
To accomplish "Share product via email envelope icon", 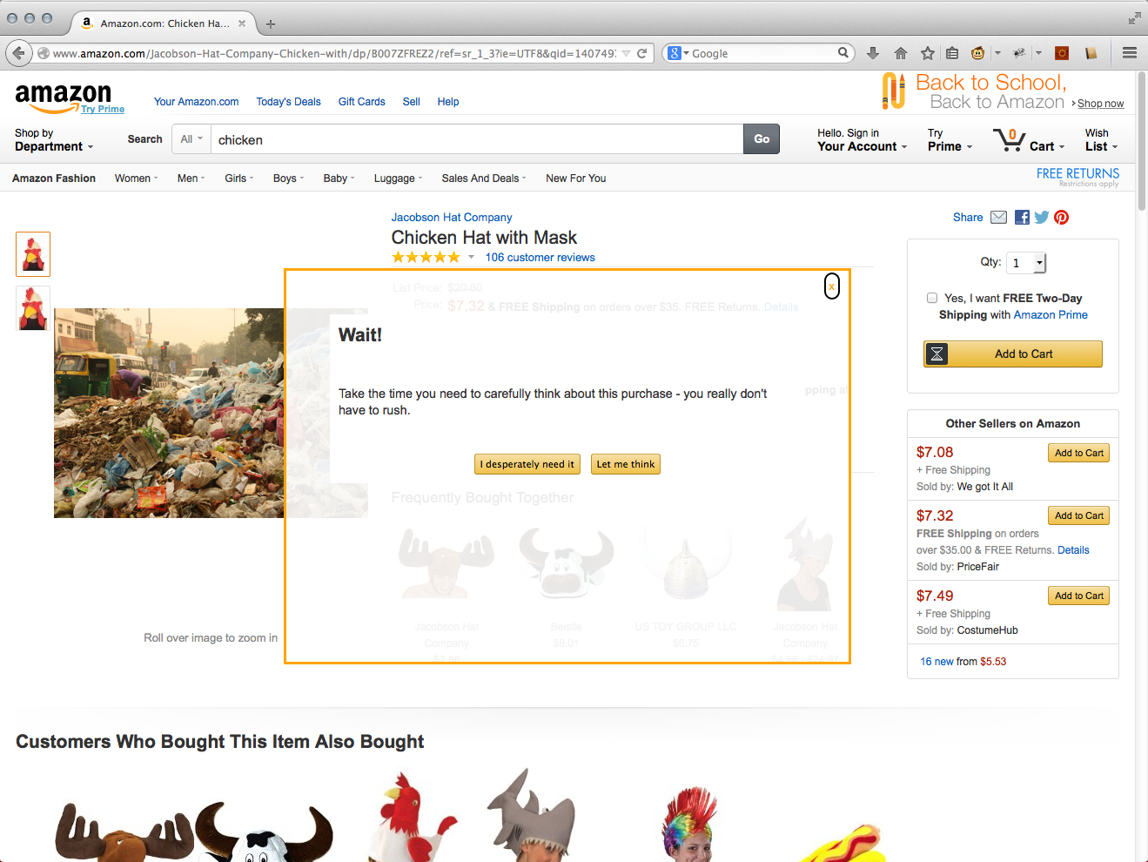I will click(999, 218).
